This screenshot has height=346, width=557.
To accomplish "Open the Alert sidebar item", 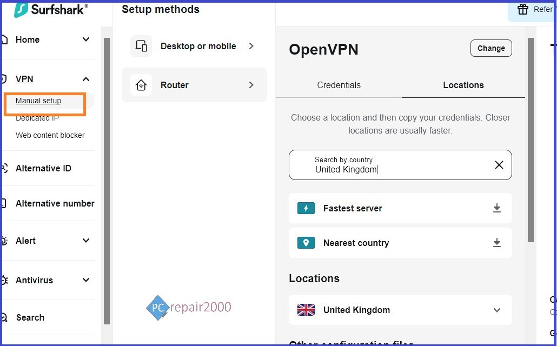I will click(25, 241).
